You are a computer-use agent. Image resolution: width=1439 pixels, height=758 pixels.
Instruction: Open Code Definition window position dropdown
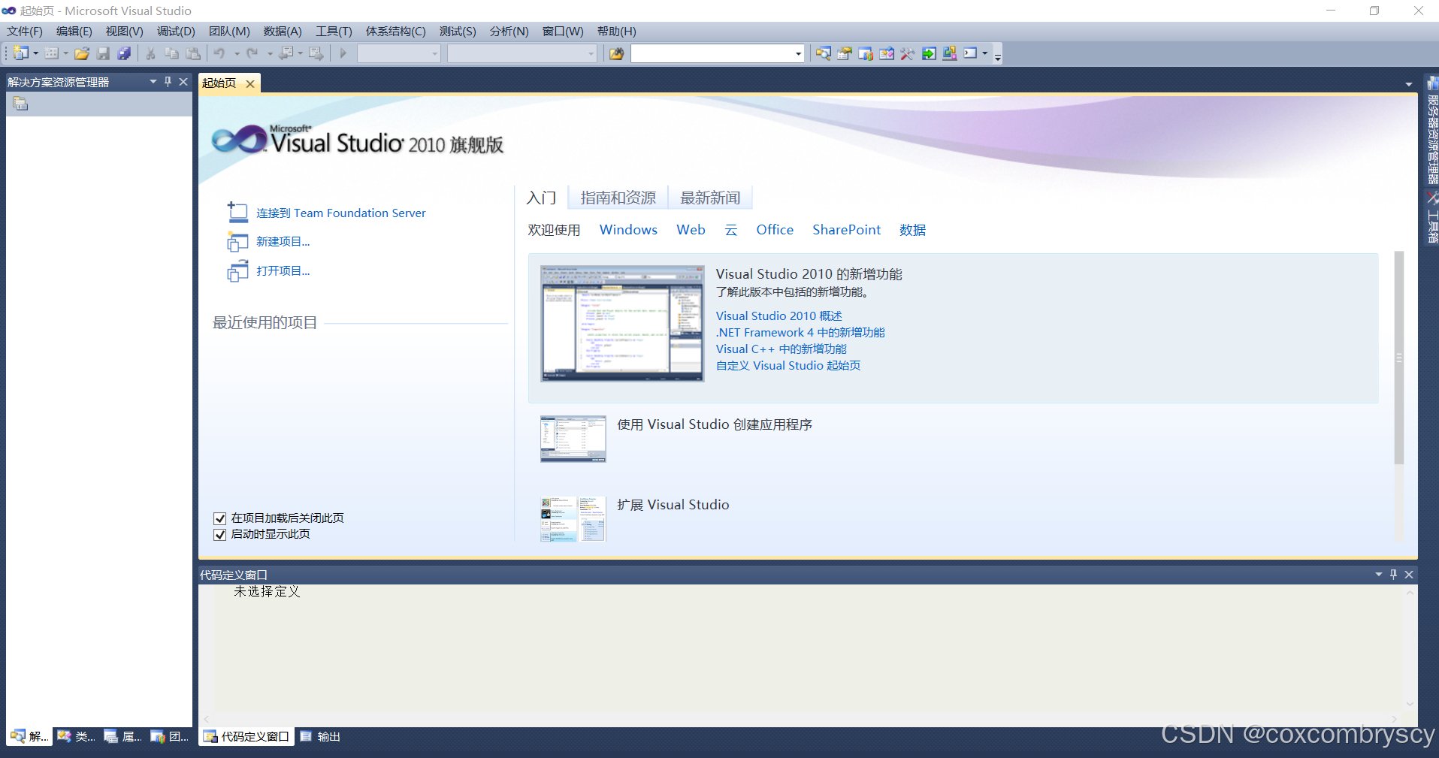(x=1379, y=574)
